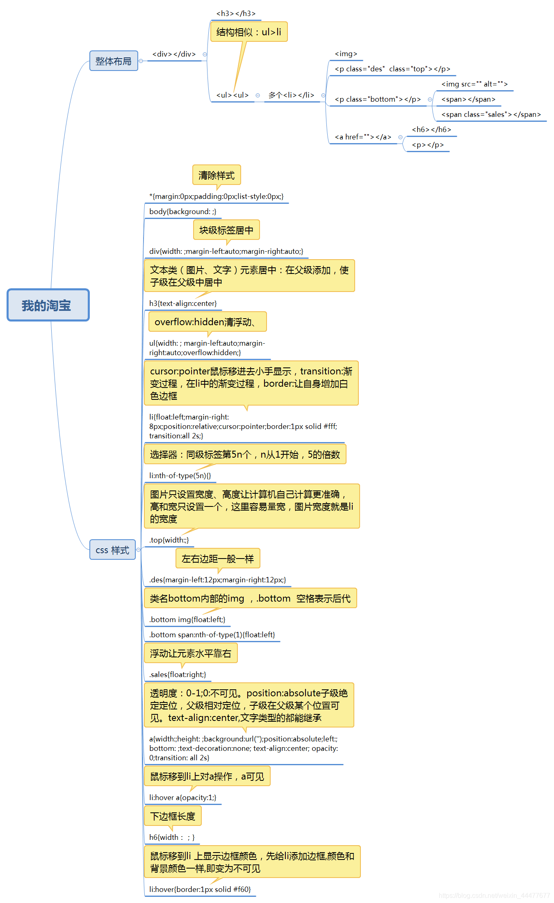Click the 图片只设置宽度 callout note
Screen dimensions: 554x903
(252, 506)
